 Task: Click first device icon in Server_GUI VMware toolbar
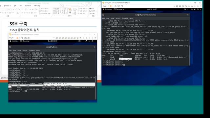pyautogui.click(x=177, y=6)
